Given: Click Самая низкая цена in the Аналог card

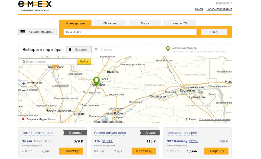Looking at the screenshot, I should [110, 133].
